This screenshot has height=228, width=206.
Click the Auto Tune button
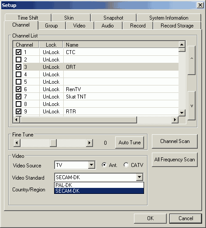coord(130,143)
